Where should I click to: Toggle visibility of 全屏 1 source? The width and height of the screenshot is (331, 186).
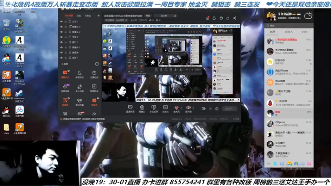click(61, 58)
